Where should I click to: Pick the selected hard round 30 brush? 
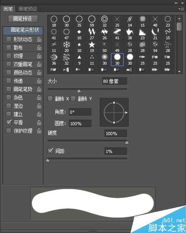pos(117,59)
